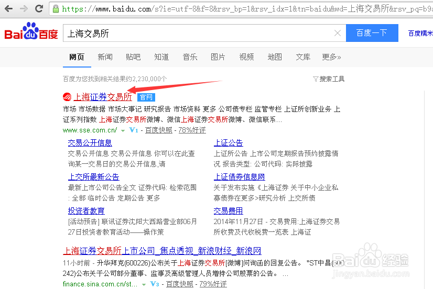Click the snippet text starting 市场 市场数据

tap(202, 115)
